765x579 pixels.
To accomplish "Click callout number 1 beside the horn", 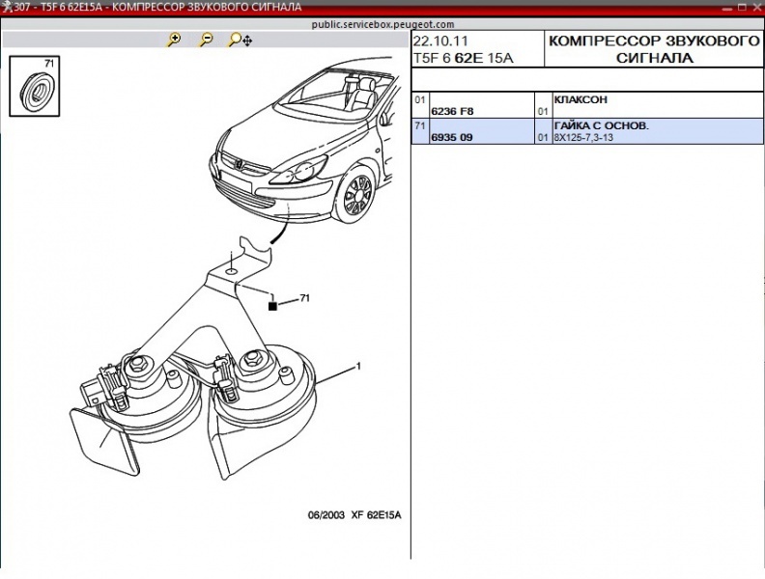I will (x=358, y=367).
